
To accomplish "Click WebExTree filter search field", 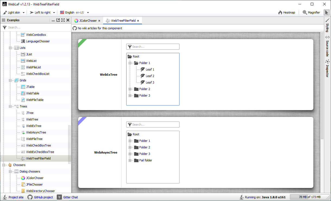I will point(153,47).
